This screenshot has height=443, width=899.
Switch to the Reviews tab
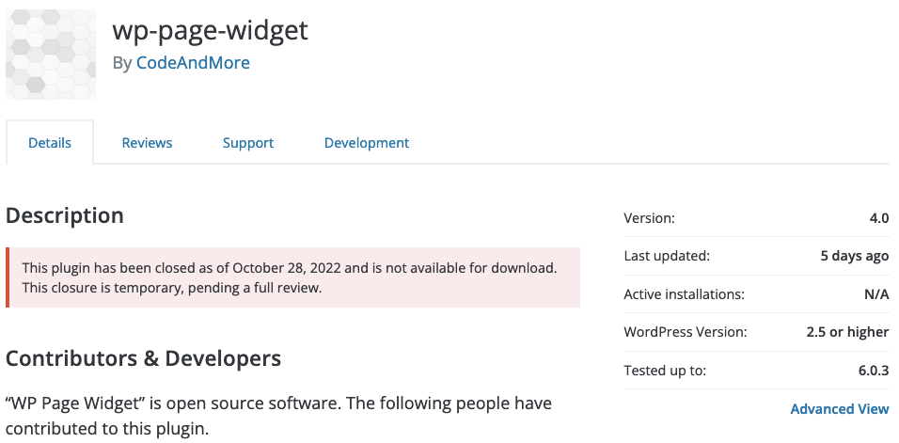click(x=147, y=143)
